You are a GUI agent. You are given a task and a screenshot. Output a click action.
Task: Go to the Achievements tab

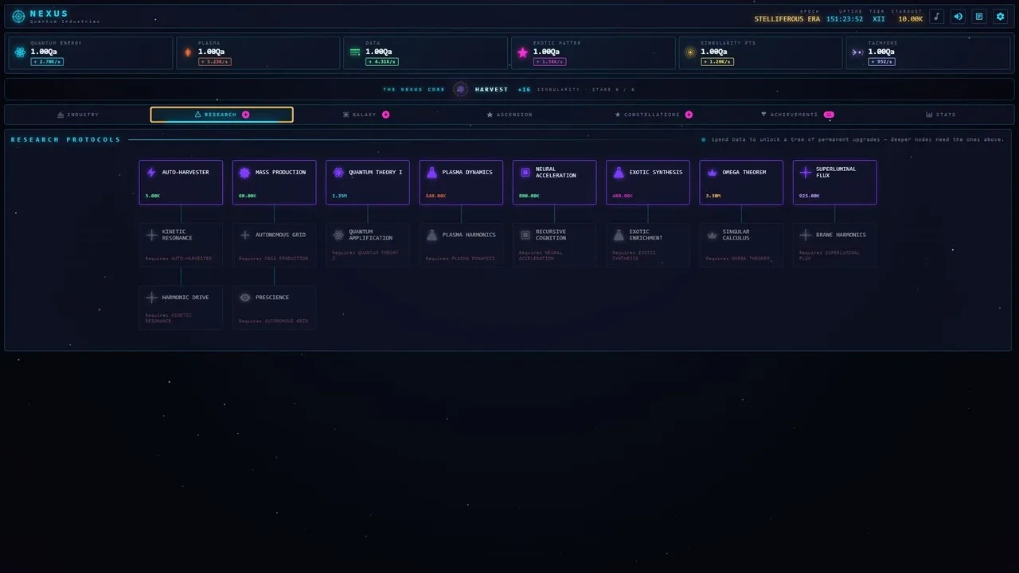click(x=796, y=115)
